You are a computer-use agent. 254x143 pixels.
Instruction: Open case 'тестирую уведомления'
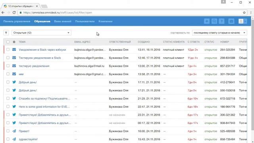pos(34,66)
